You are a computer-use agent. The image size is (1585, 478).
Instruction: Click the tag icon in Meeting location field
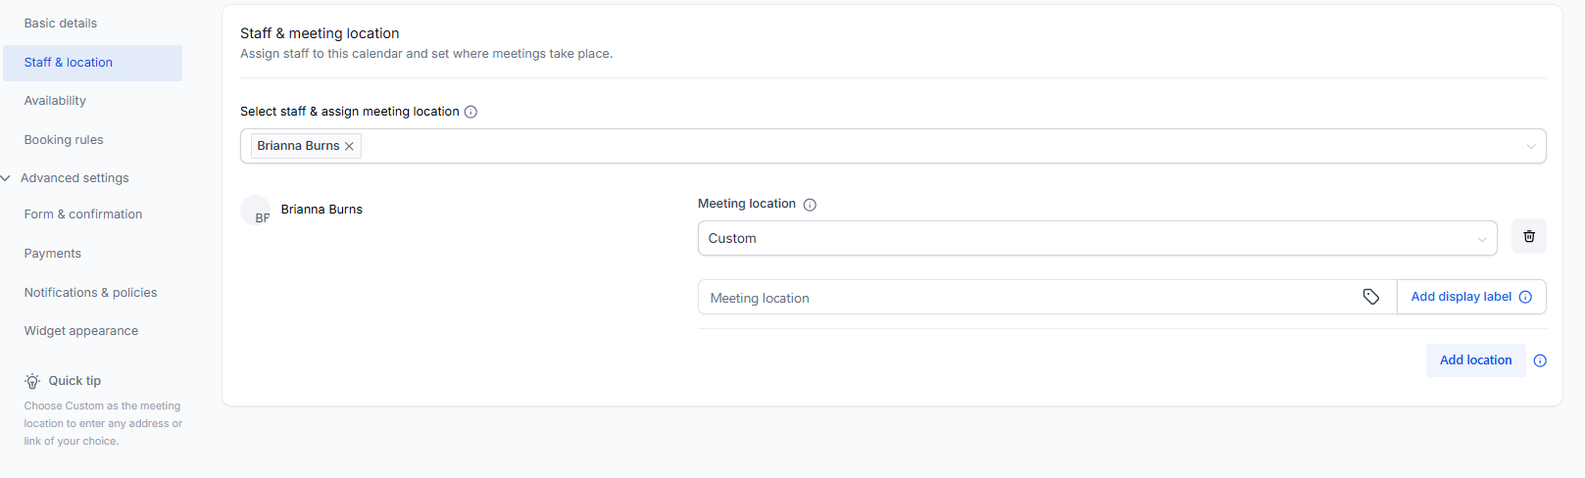click(x=1370, y=297)
